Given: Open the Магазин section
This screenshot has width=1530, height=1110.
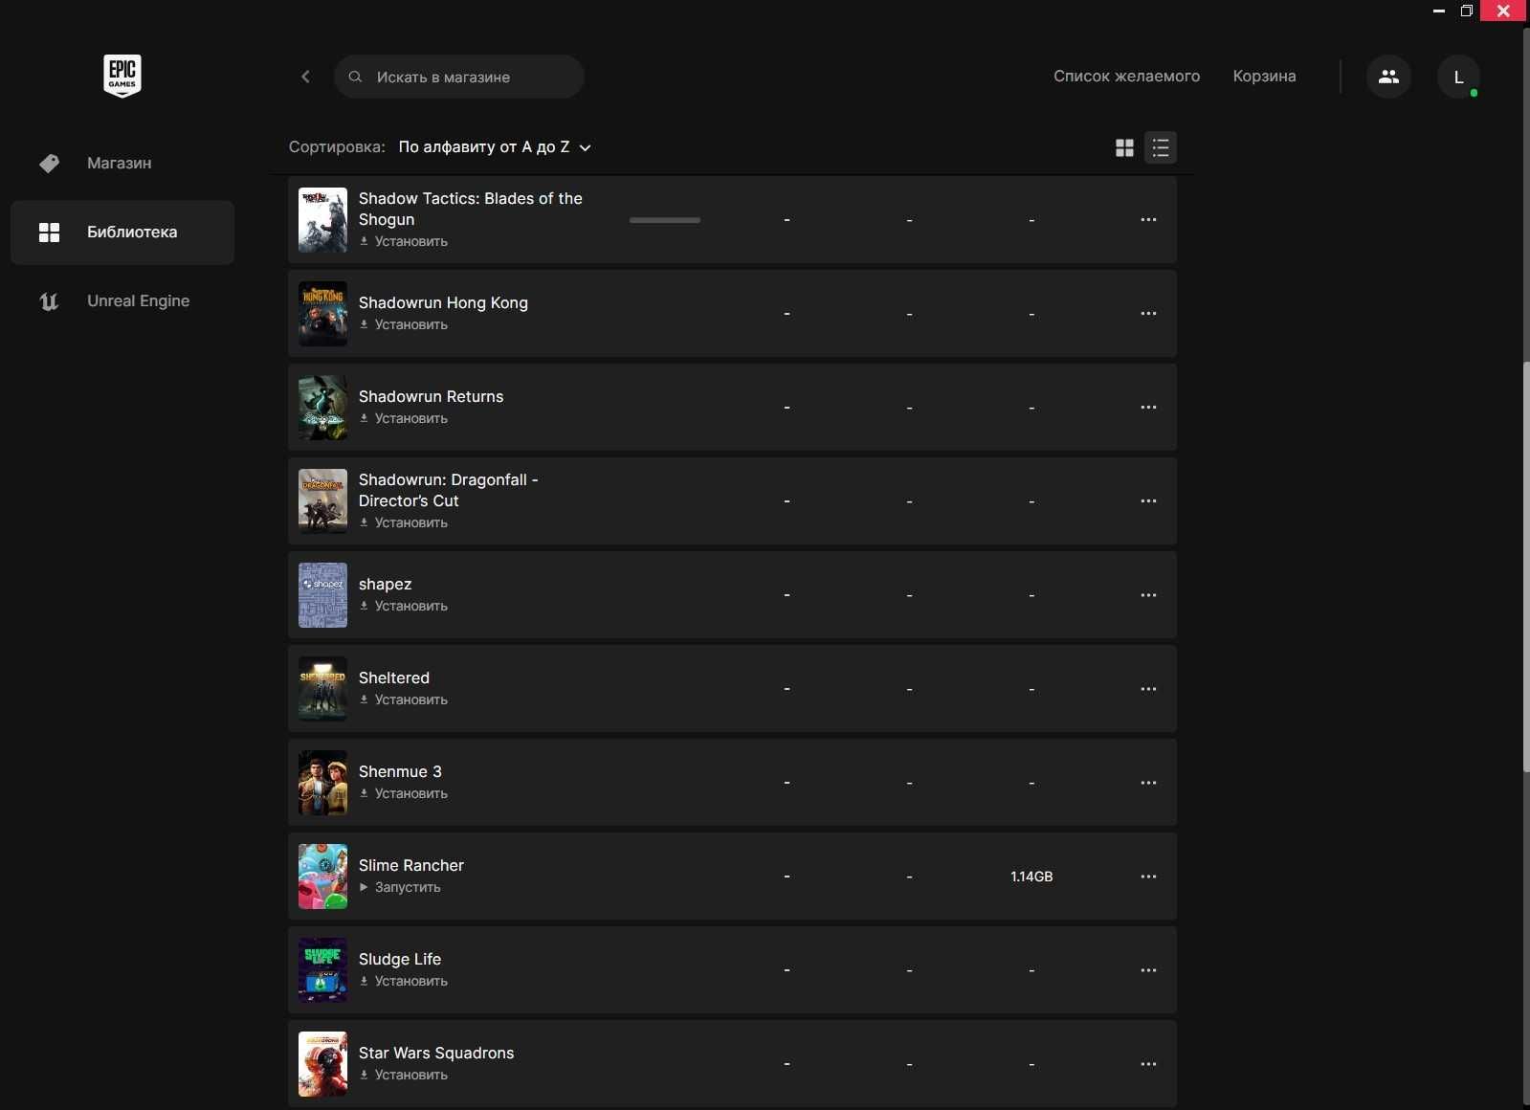Looking at the screenshot, I should [x=122, y=164].
